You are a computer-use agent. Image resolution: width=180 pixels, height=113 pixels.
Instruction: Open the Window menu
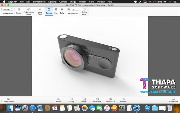pyautogui.click(x=101, y=2)
